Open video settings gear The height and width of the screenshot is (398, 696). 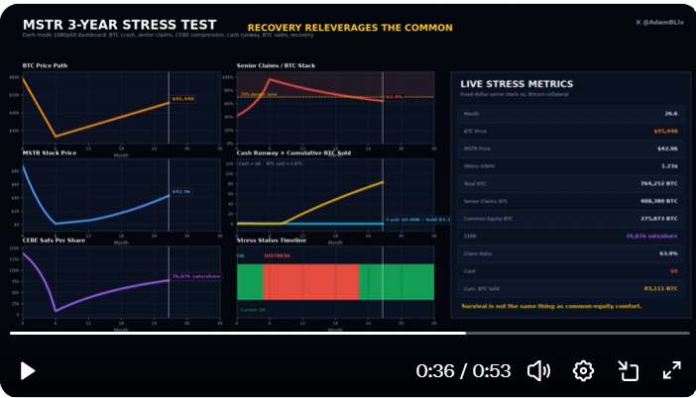pos(583,371)
